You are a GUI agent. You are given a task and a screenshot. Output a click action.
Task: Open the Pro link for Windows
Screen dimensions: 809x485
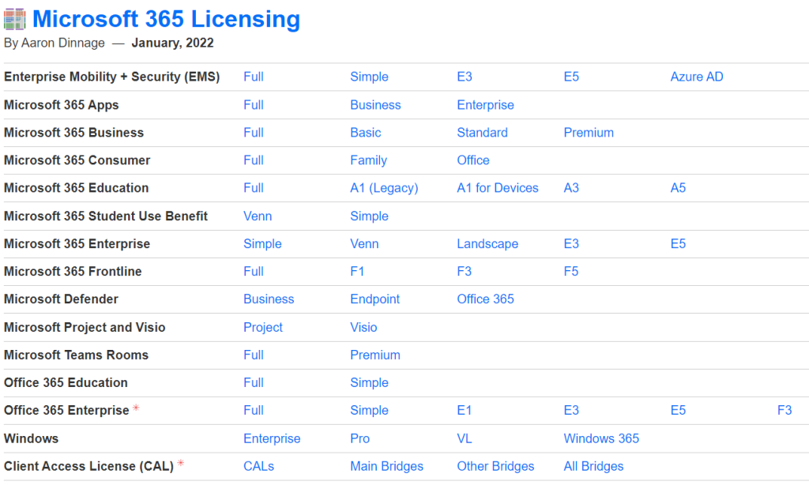coord(359,438)
